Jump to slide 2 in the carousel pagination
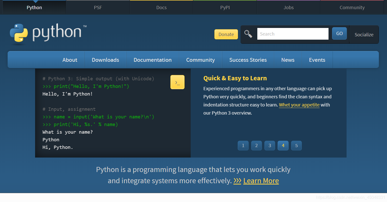 (256, 145)
